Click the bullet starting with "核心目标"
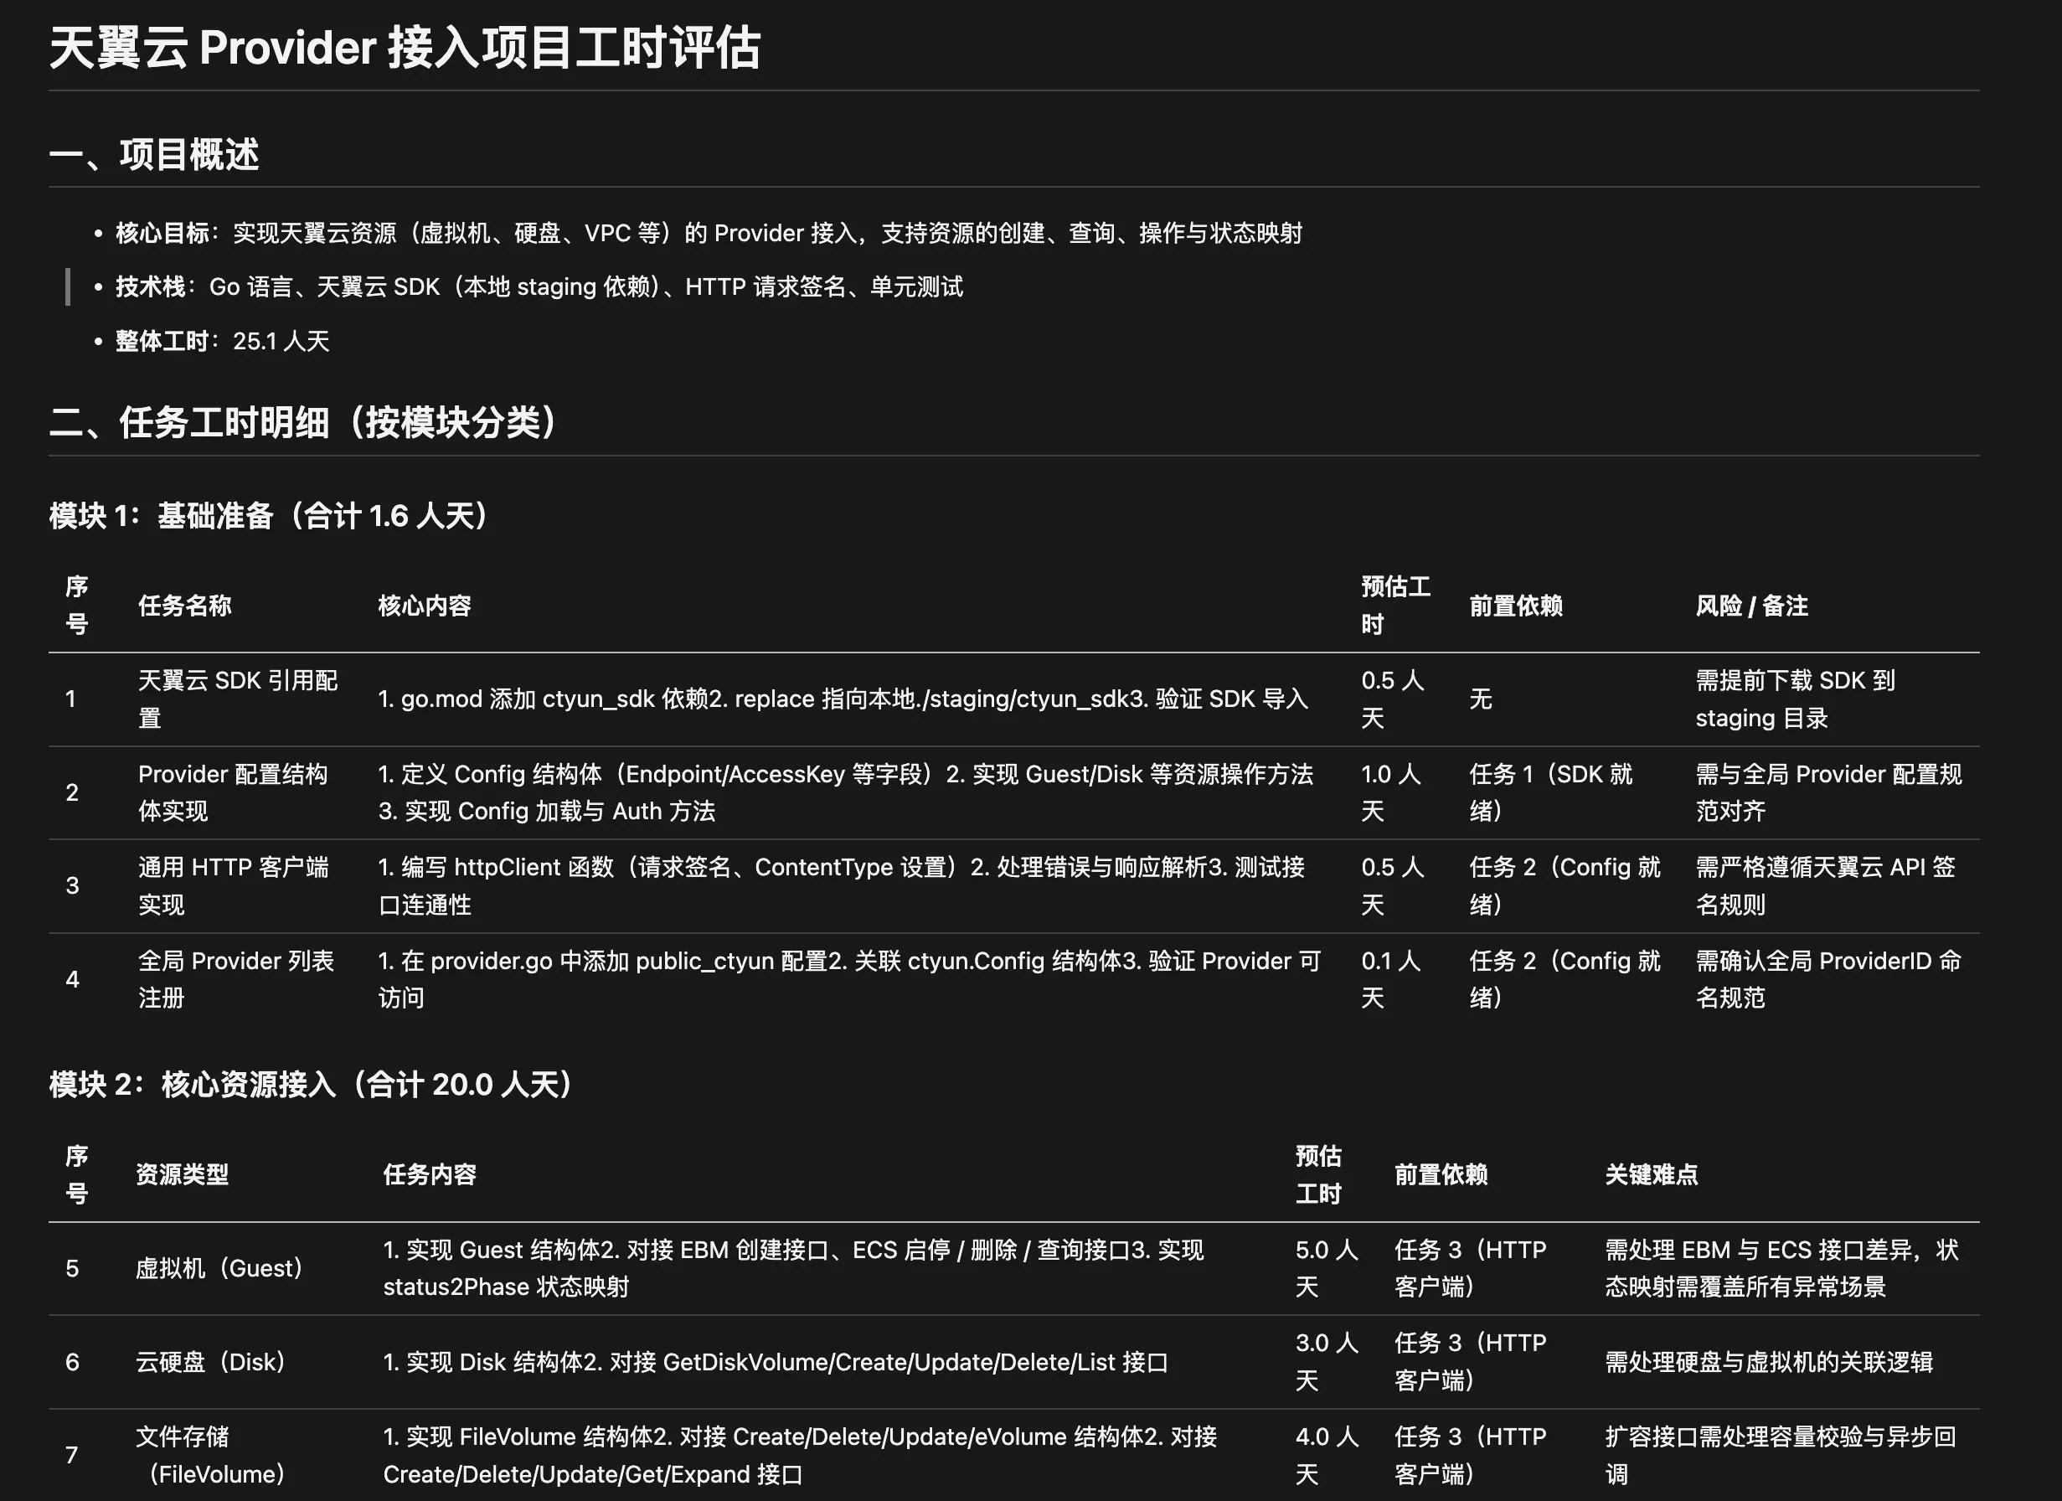Image resolution: width=2062 pixels, height=1501 pixels. click(x=709, y=234)
